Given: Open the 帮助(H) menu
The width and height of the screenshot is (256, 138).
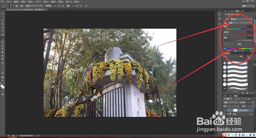Looking at the screenshot, I should coord(77,2).
